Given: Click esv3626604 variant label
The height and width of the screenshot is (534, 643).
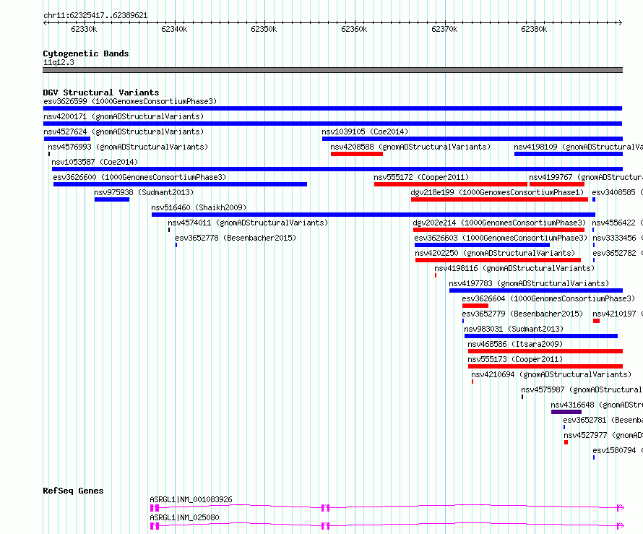Looking at the screenshot, I should click(x=548, y=298).
